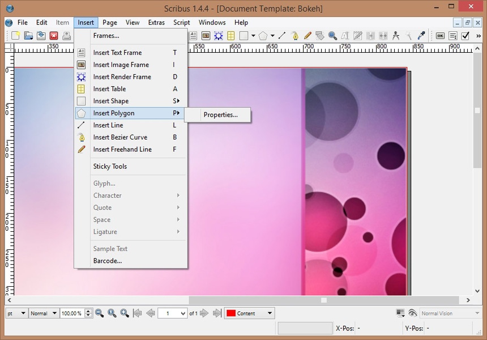Select the Eye Dropper tool

[421, 36]
